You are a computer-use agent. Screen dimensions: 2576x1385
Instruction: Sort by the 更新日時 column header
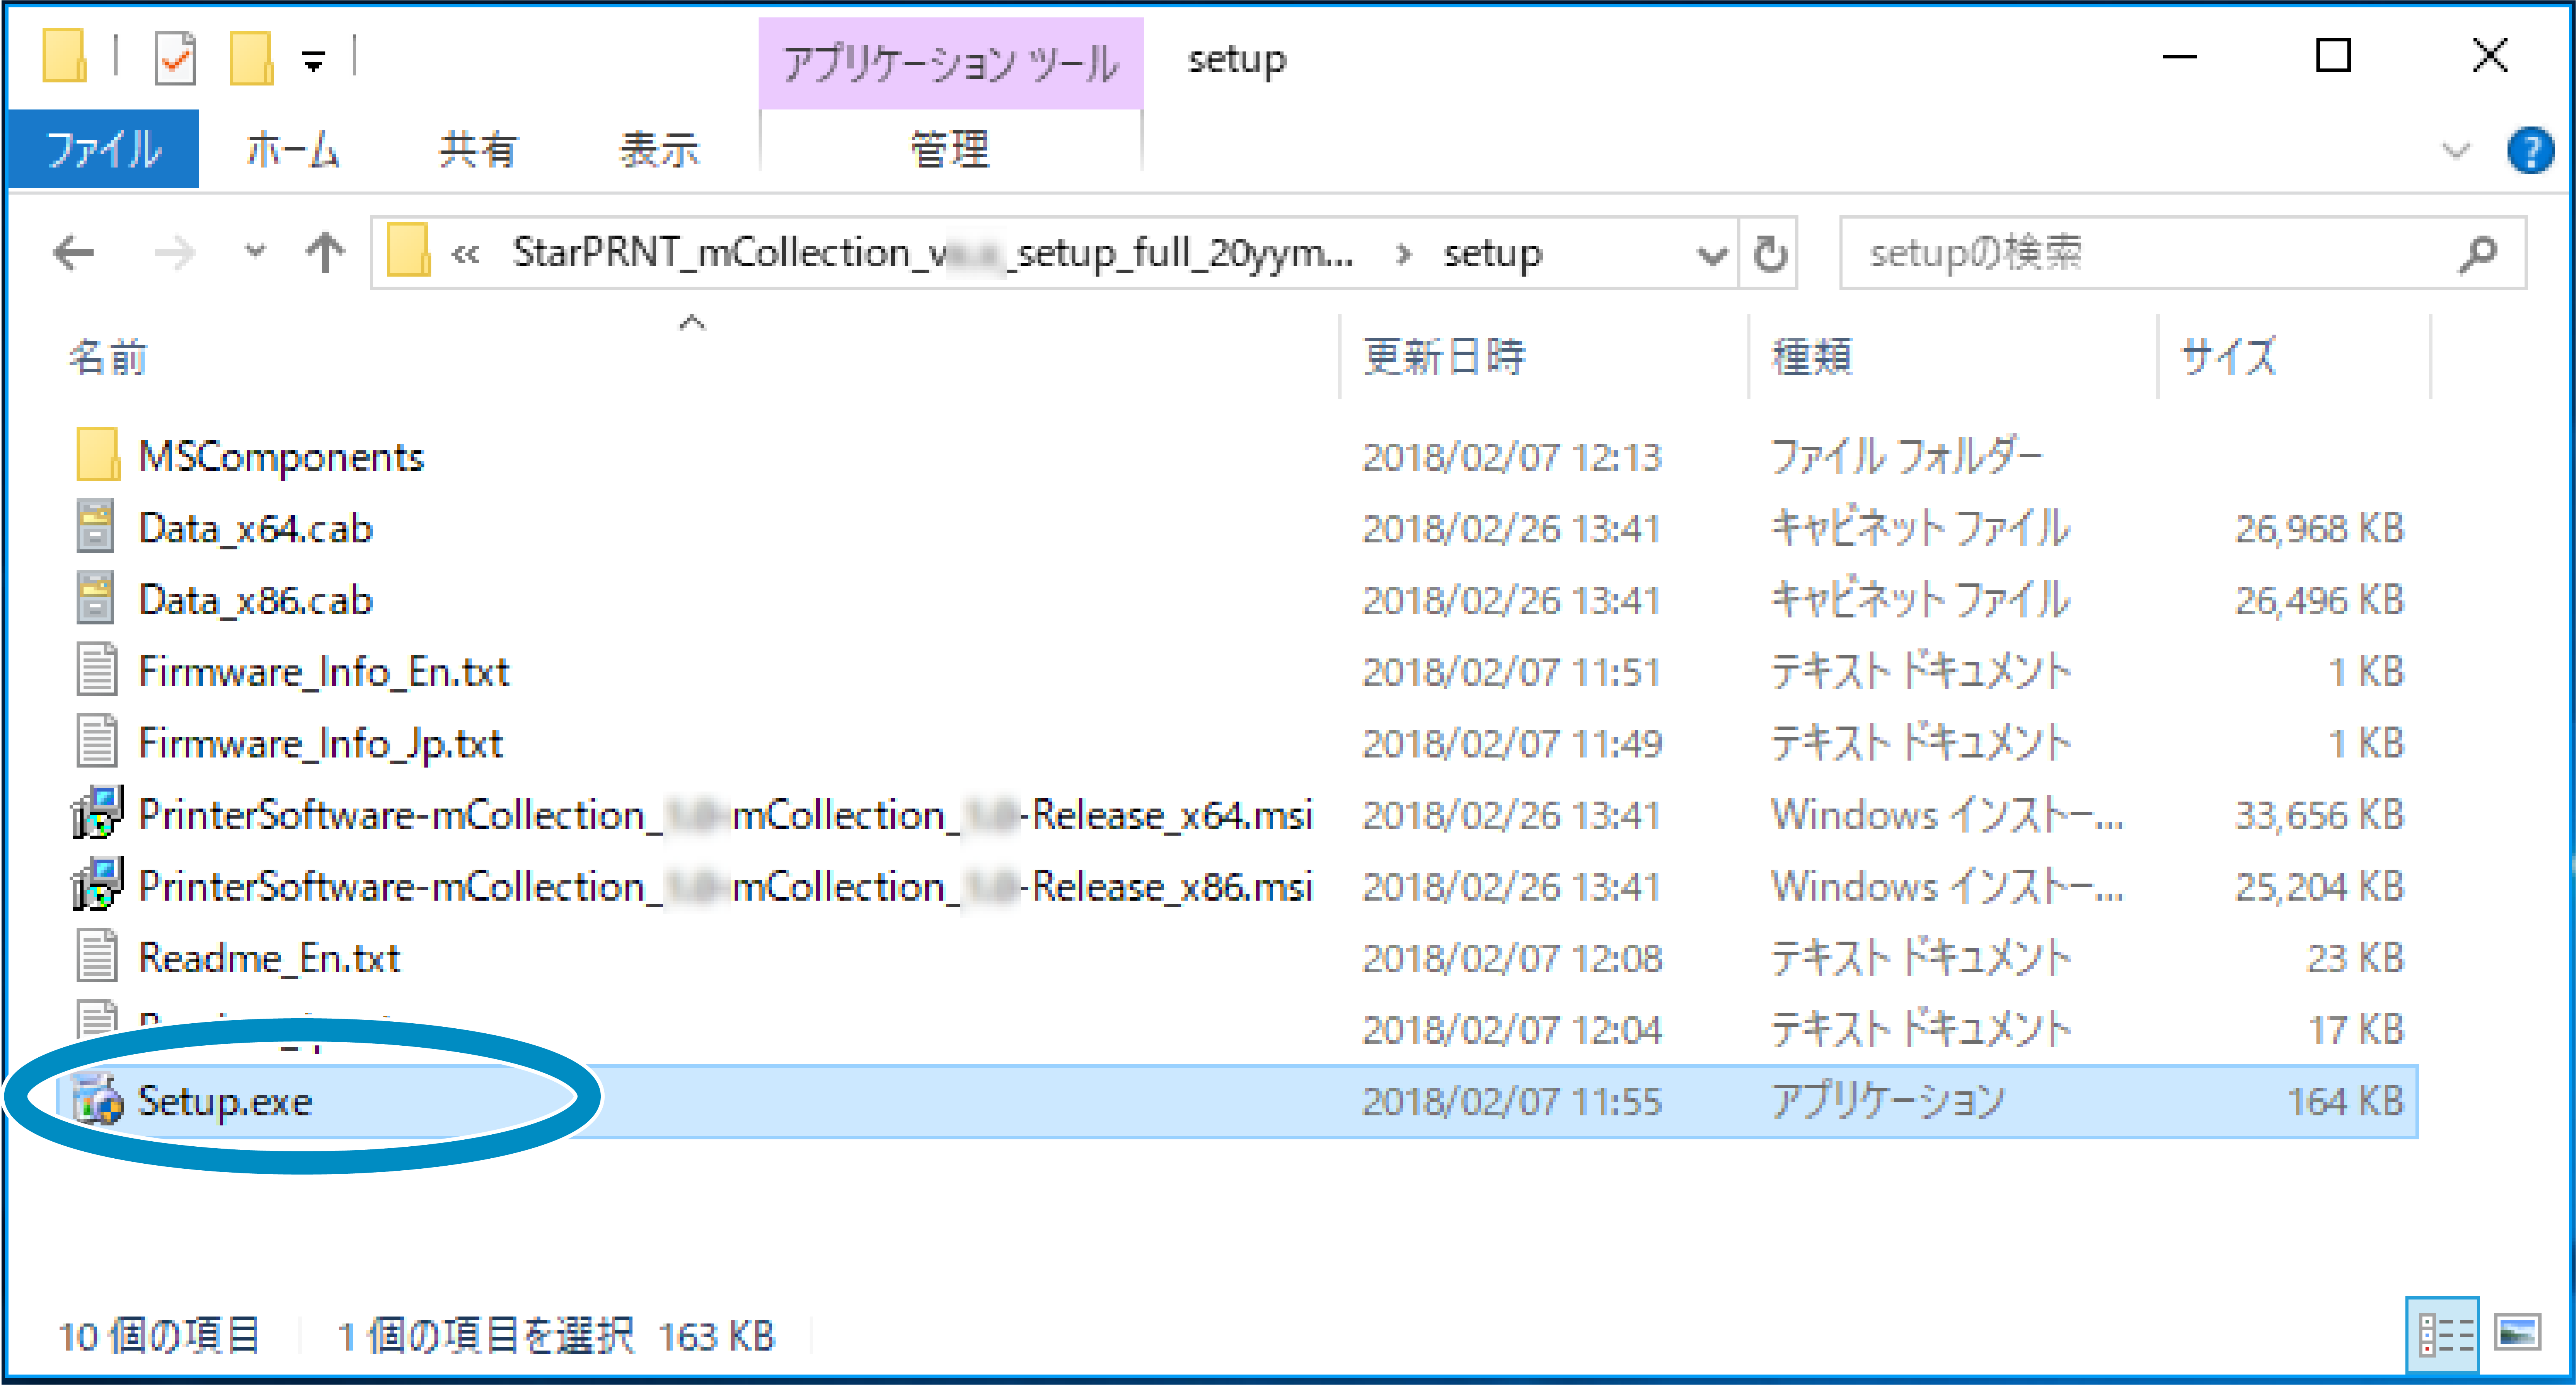coord(1444,357)
